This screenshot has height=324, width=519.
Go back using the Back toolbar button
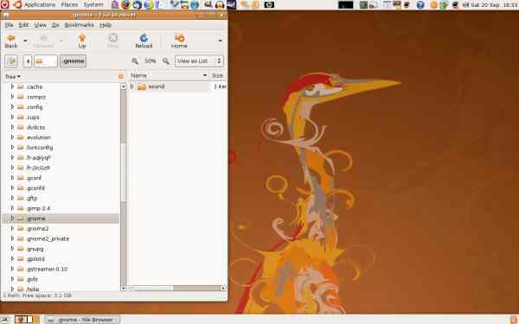pos(11,41)
